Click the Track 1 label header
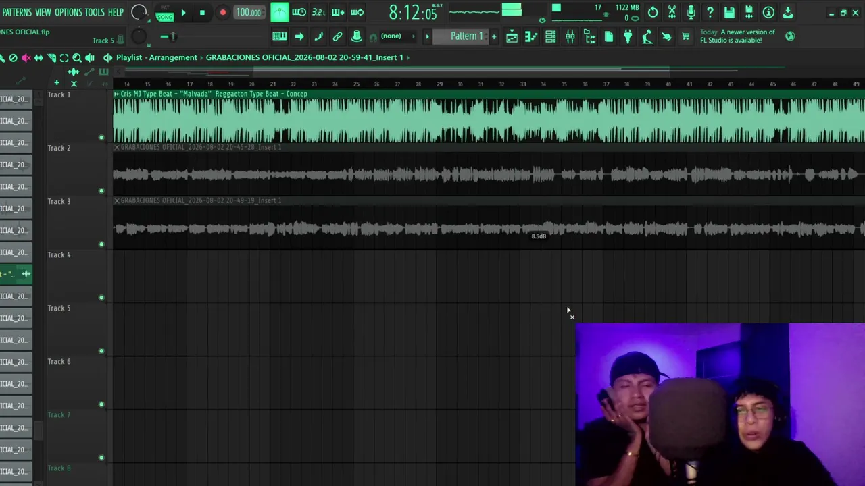Viewport: 865px width, 486px height. (x=59, y=94)
